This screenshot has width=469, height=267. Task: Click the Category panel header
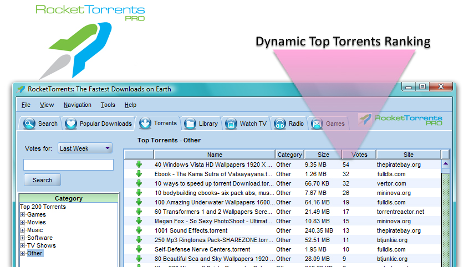point(69,198)
